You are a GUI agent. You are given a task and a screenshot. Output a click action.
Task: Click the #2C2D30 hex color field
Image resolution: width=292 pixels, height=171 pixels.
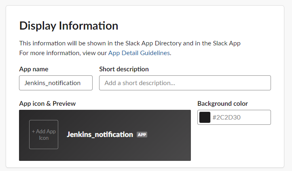(241, 117)
